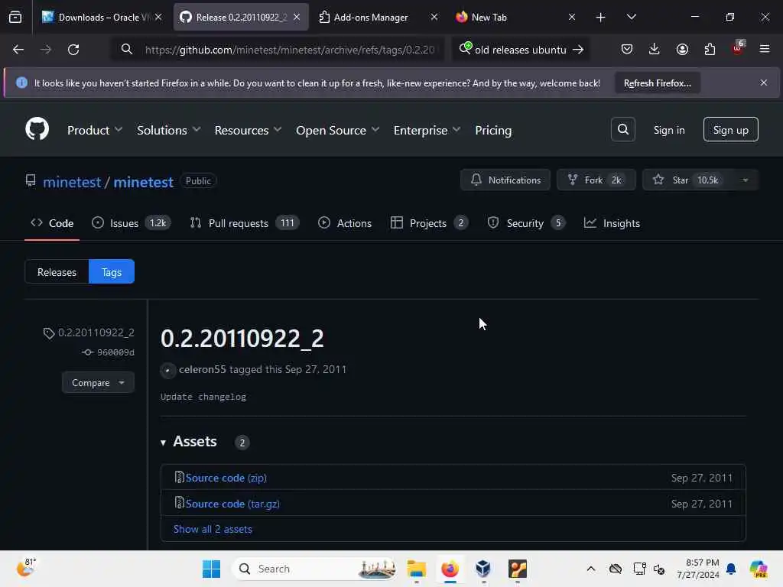Open a new tab with plus icon
This screenshot has height=587, width=783.
pos(600,17)
